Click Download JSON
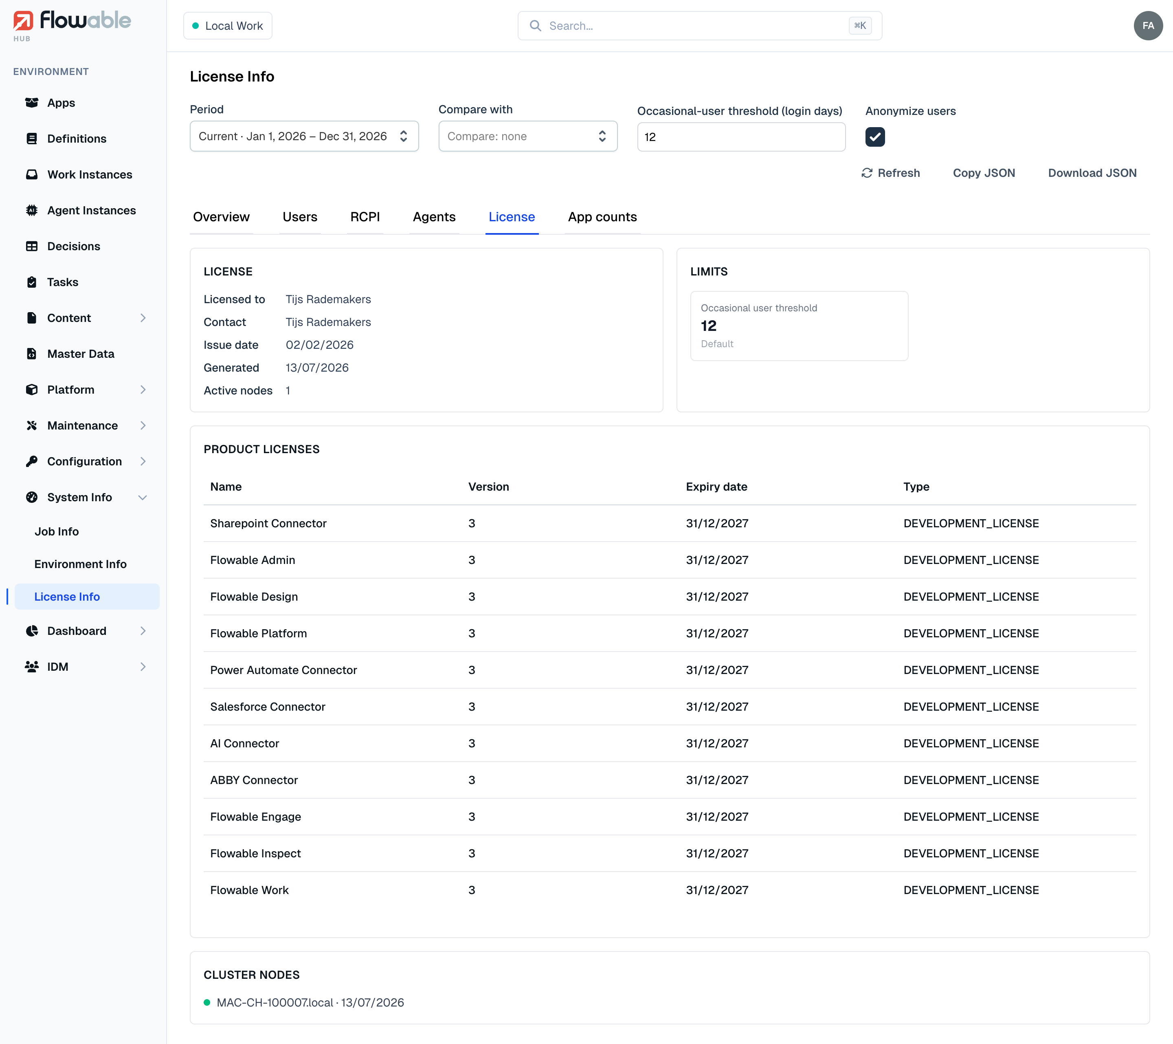Image resolution: width=1173 pixels, height=1044 pixels. (1092, 173)
